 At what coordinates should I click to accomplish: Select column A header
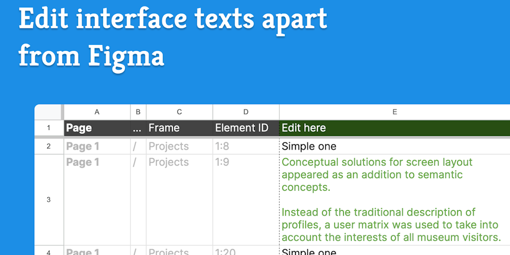(97, 112)
